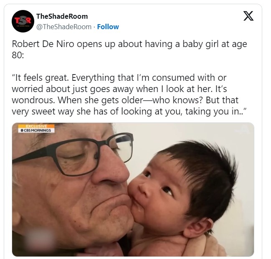The image size is (271, 259).
Task: Click the "When she gets older" sentence
Action: pyautogui.click(x=130, y=100)
